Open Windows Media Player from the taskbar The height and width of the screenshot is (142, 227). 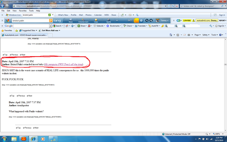(x=43, y=139)
